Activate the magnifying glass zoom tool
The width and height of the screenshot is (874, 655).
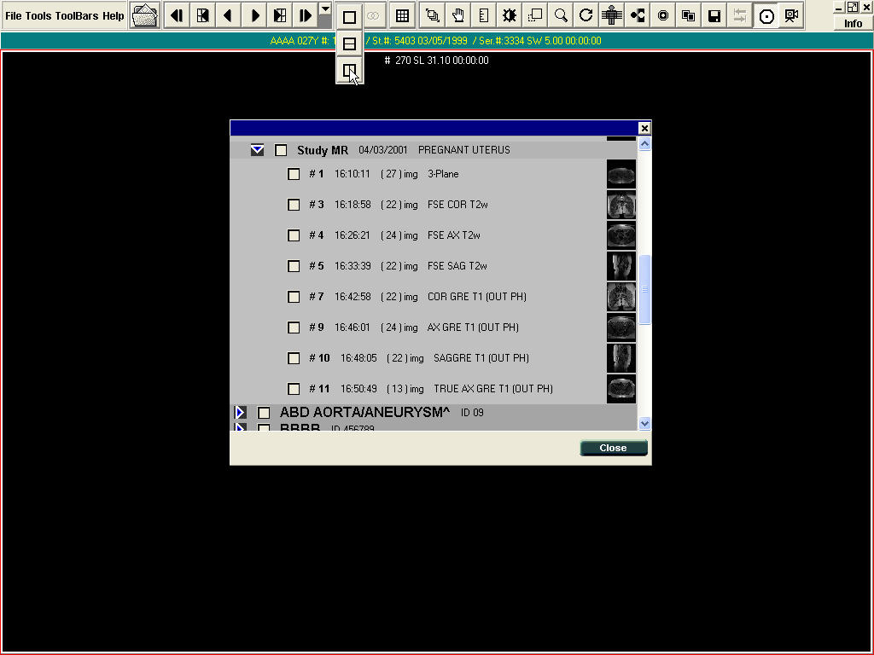(560, 15)
